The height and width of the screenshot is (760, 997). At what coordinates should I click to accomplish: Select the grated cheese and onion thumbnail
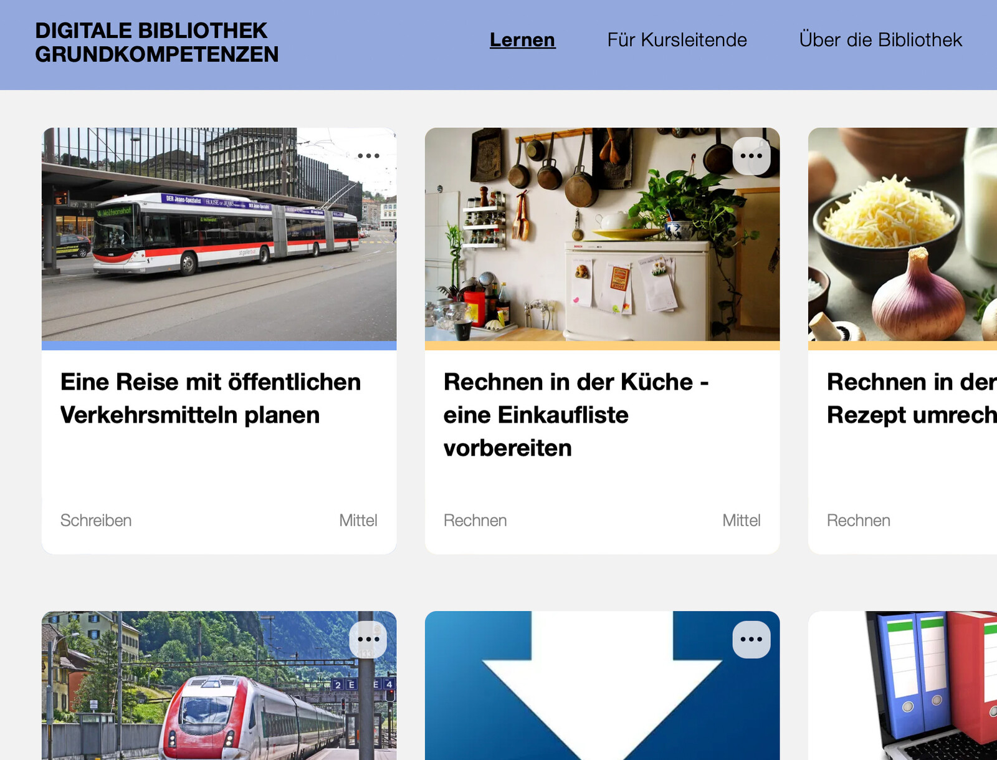click(902, 234)
